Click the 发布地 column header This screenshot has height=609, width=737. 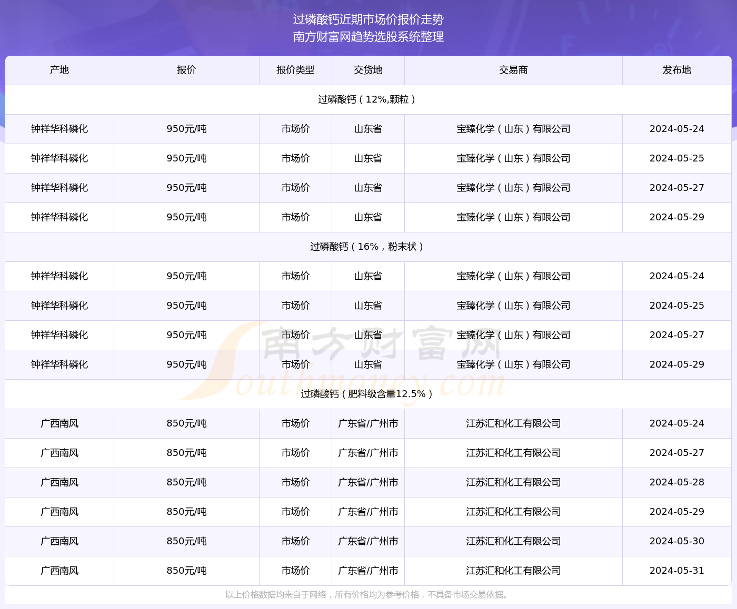click(x=676, y=70)
